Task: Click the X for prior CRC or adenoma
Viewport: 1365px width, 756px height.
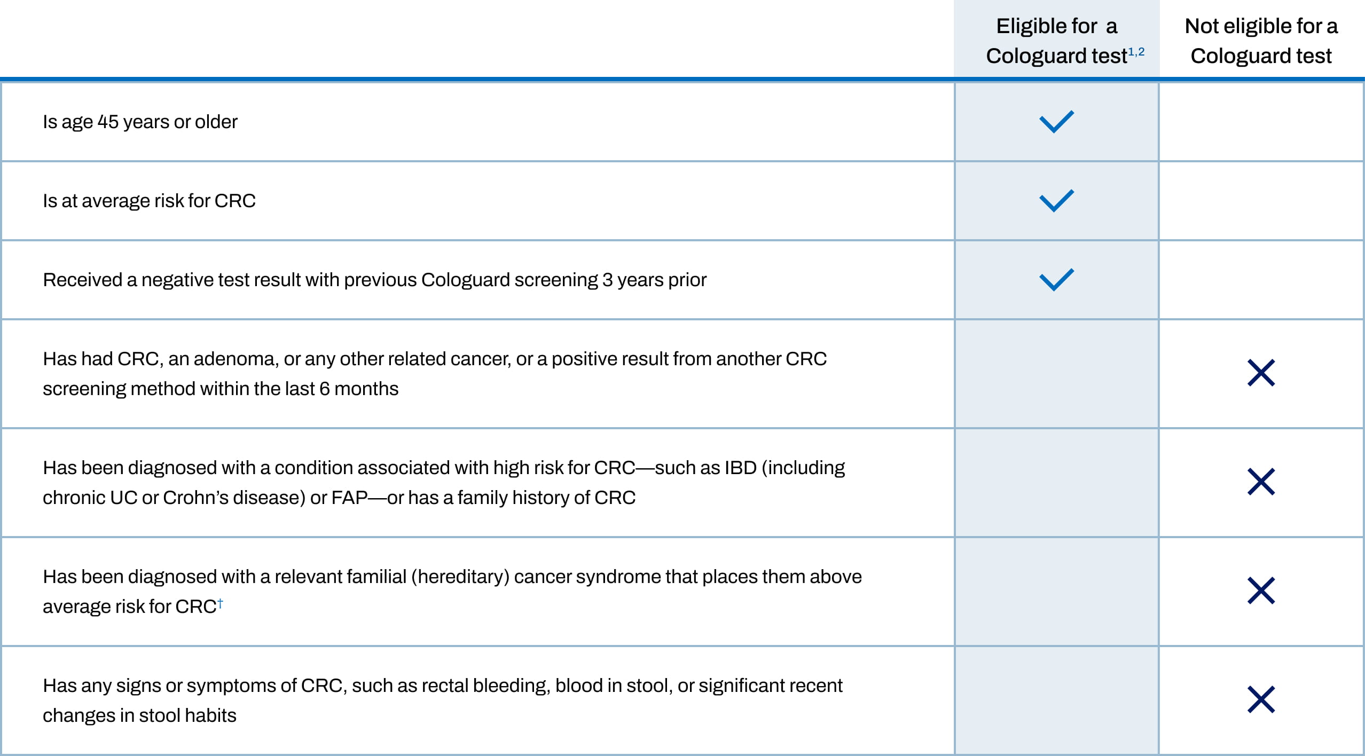Action: click(x=1261, y=373)
